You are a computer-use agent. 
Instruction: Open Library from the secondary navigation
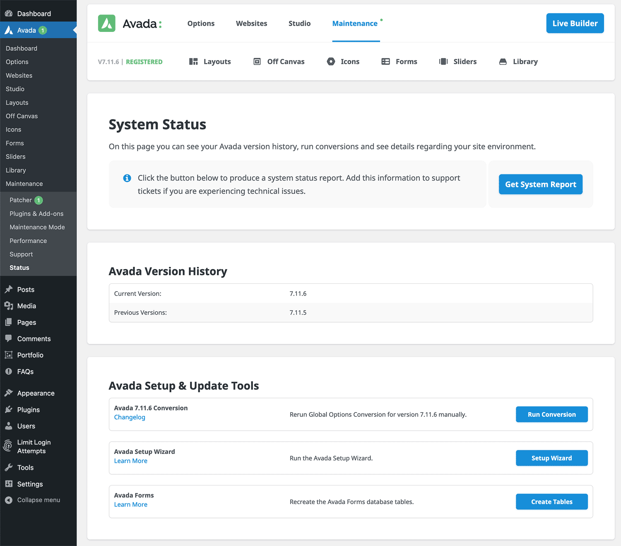[x=518, y=61]
